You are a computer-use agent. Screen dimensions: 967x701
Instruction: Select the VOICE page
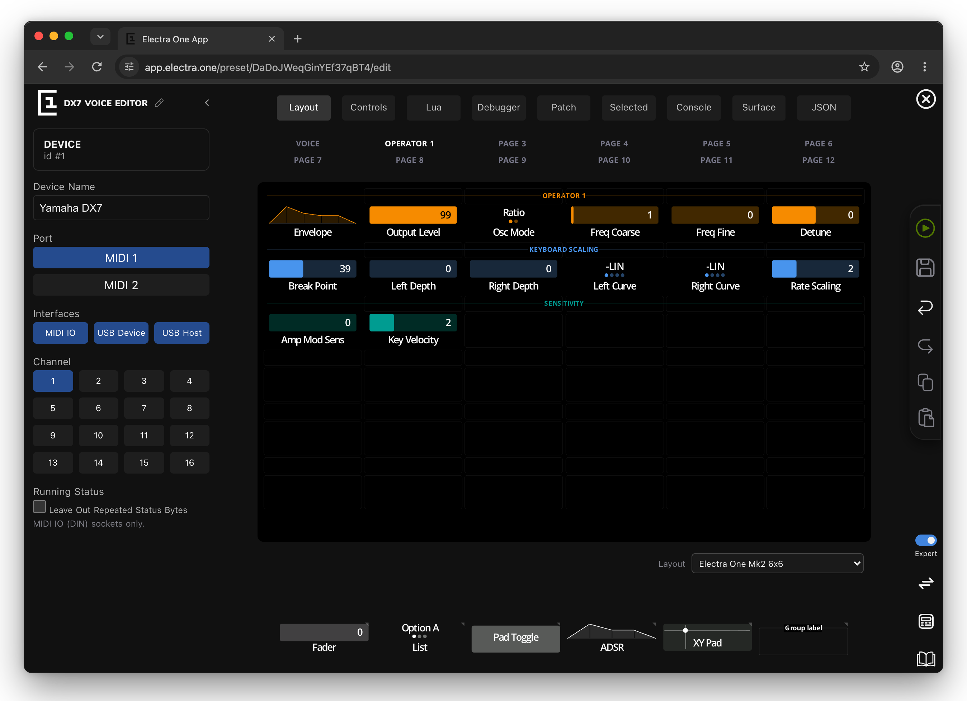coord(307,144)
